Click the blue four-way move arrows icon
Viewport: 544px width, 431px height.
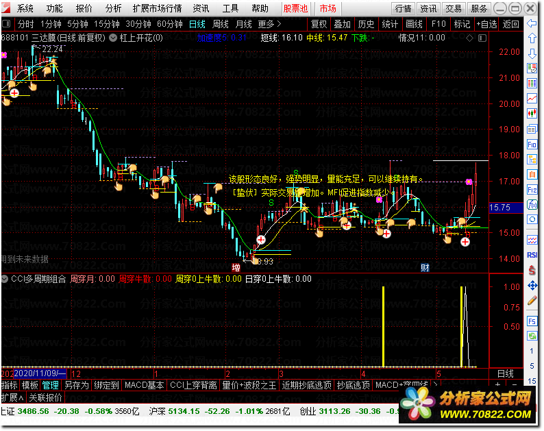coord(532,286)
